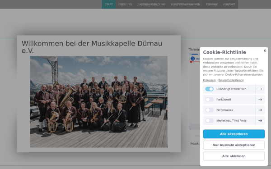
Task: Click the Cookie-Richtlinie title text
Action: click(x=224, y=52)
